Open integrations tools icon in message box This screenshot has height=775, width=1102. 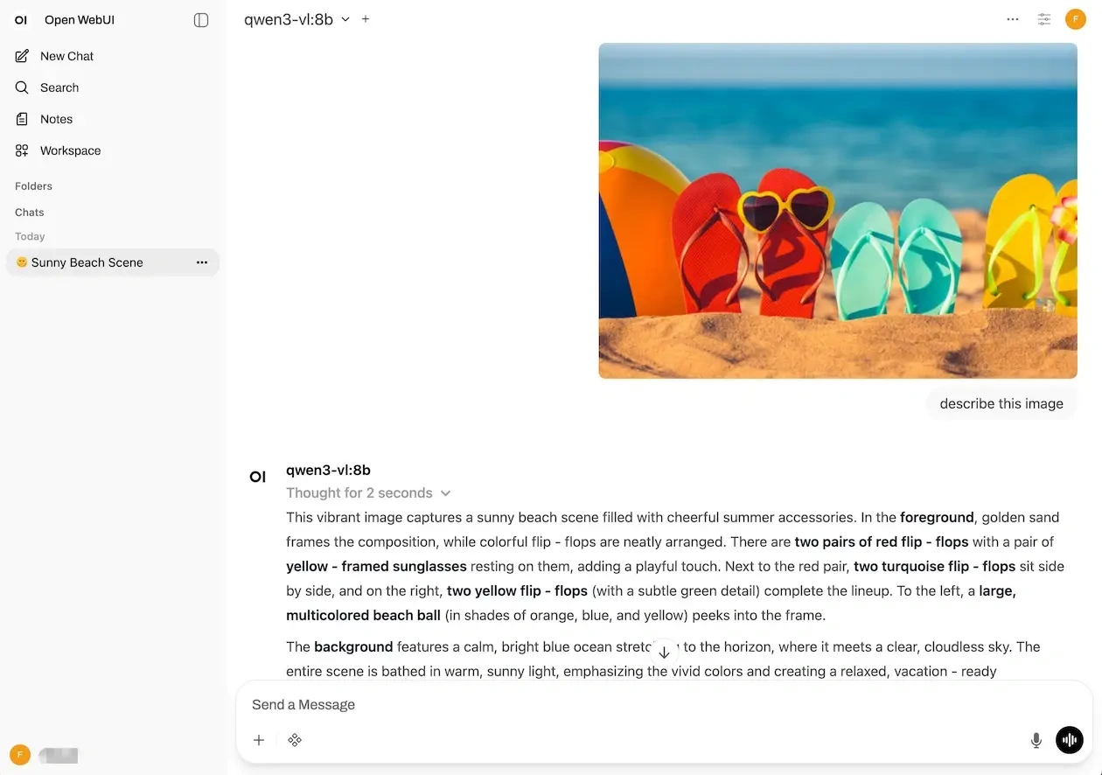[x=295, y=740]
